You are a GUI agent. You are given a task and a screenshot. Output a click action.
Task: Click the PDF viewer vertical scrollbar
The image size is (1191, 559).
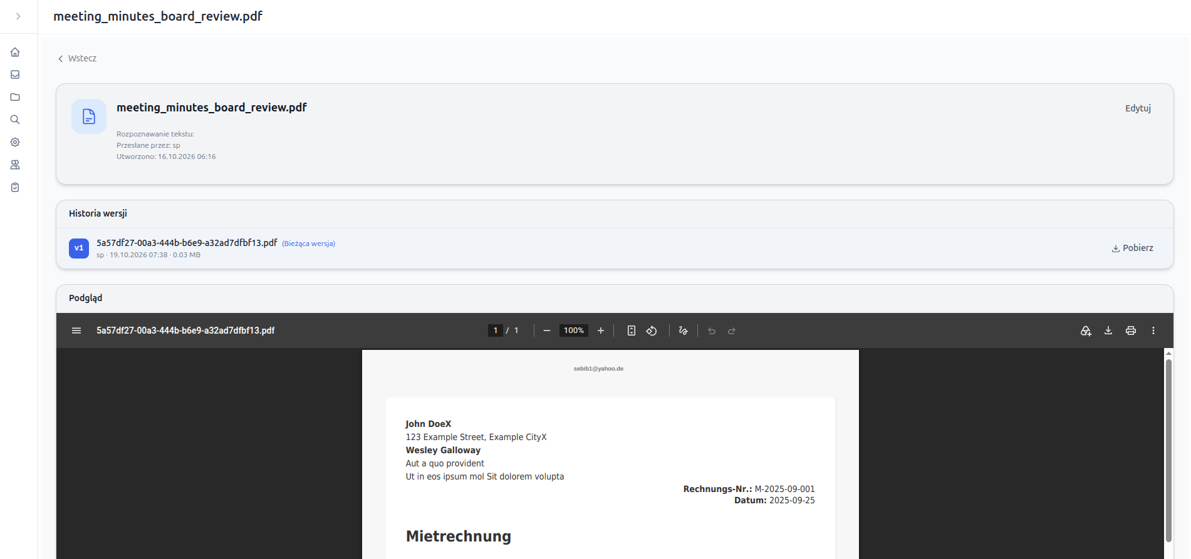[x=1168, y=450]
